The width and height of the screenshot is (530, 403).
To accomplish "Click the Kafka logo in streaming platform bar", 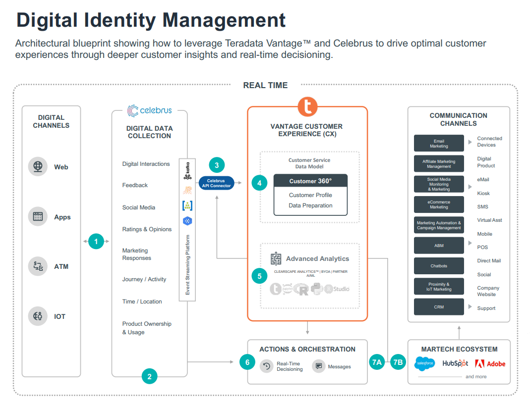I will click(187, 170).
